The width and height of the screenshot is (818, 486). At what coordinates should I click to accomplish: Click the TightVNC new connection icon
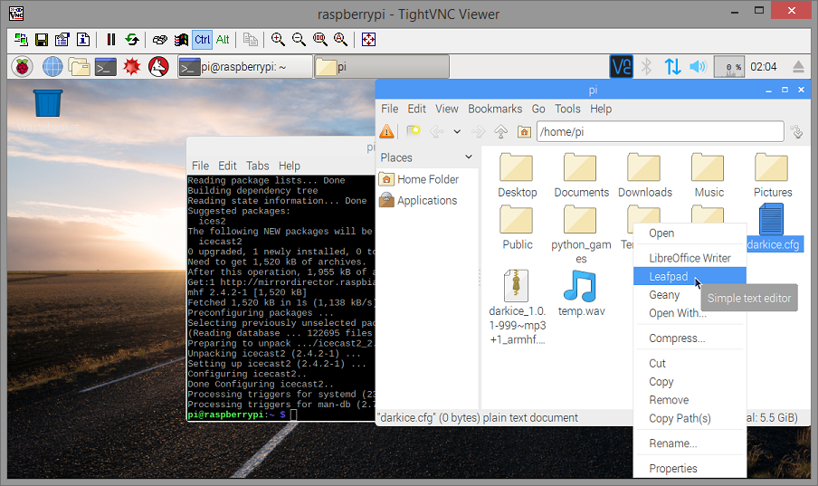[21, 40]
